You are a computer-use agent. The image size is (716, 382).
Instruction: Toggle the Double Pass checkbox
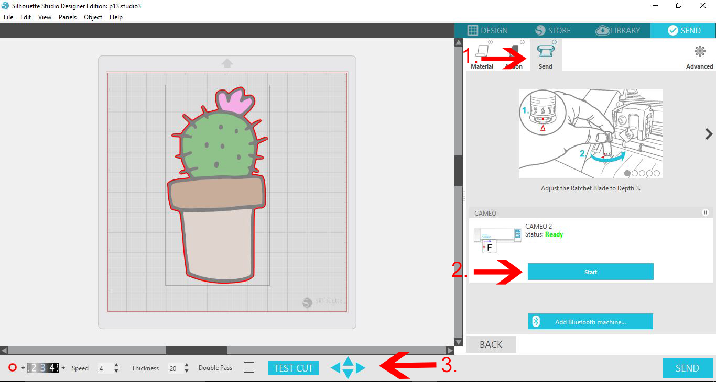point(249,368)
